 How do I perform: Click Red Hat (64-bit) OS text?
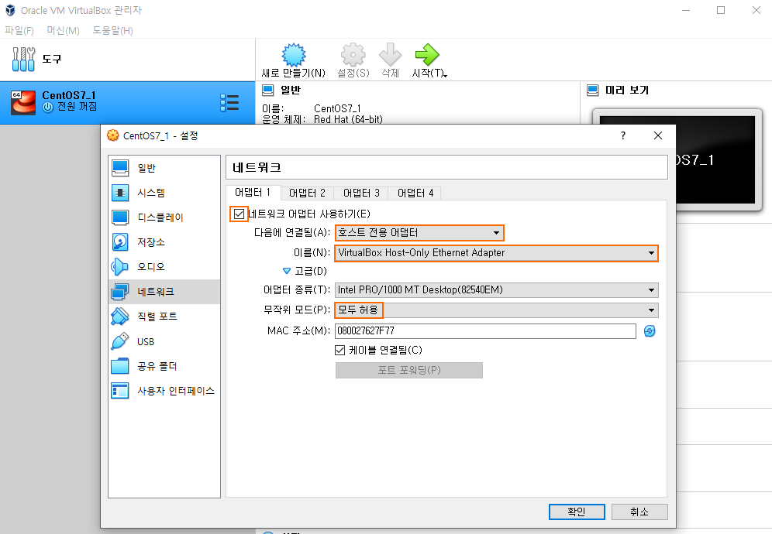(348, 119)
